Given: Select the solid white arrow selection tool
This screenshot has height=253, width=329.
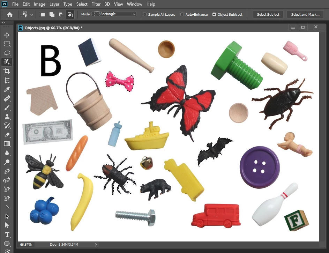Looking at the screenshot, I should [x=7, y=225].
